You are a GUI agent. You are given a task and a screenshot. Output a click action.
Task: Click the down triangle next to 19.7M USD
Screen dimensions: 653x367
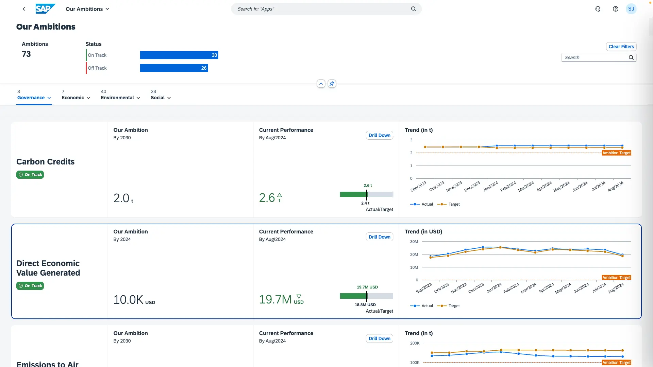(299, 297)
